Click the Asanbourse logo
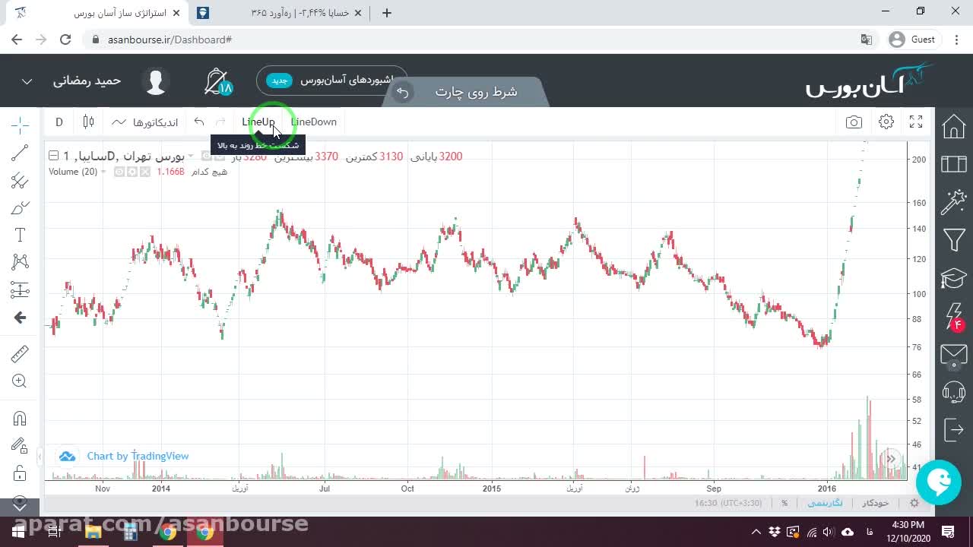 point(869,81)
